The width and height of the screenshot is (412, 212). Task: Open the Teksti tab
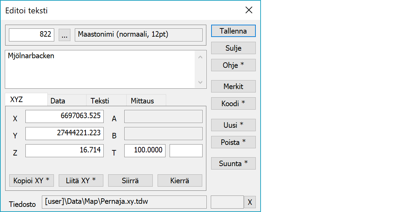point(106,101)
